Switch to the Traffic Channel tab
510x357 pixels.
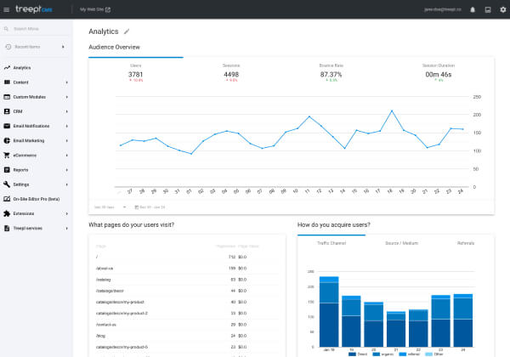tap(331, 243)
